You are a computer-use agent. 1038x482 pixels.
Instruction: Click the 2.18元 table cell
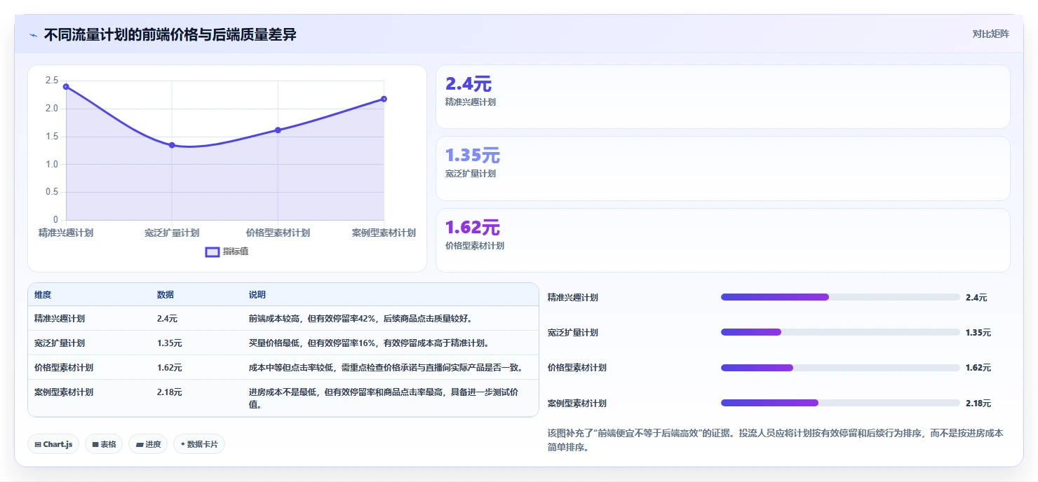click(x=170, y=392)
